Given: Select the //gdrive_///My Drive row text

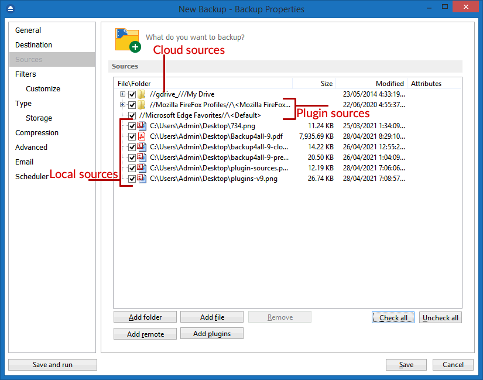Looking at the screenshot, I should coord(182,94).
